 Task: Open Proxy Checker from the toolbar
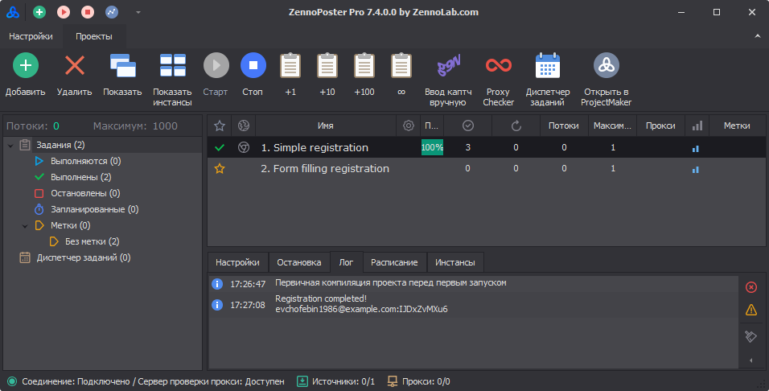(498, 66)
